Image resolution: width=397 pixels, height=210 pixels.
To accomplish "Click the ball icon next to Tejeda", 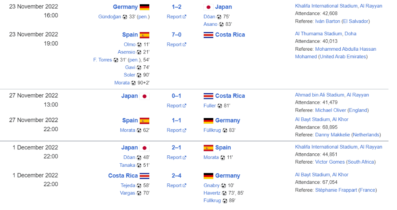I will (139, 185).
